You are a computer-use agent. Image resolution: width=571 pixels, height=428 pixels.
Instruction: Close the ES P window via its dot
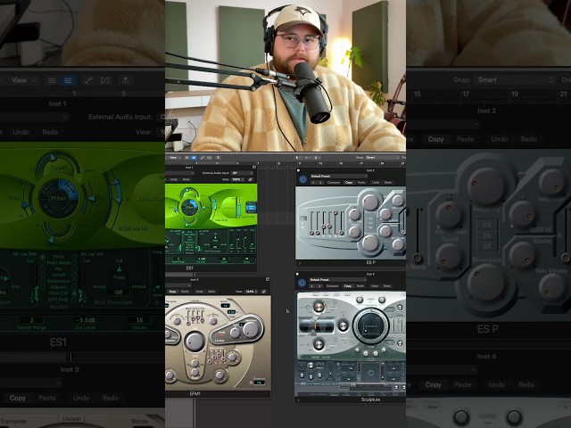(298, 170)
